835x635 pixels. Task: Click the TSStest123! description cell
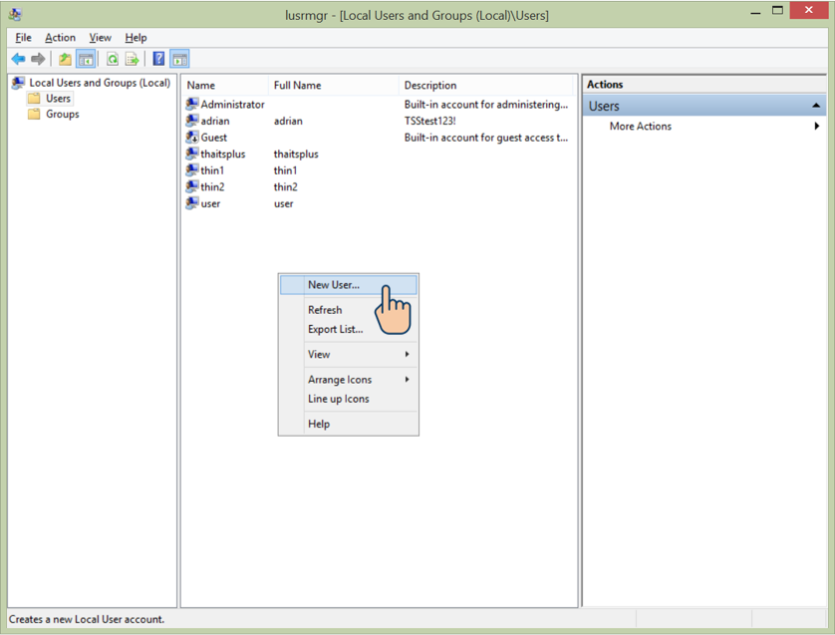coord(429,121)
